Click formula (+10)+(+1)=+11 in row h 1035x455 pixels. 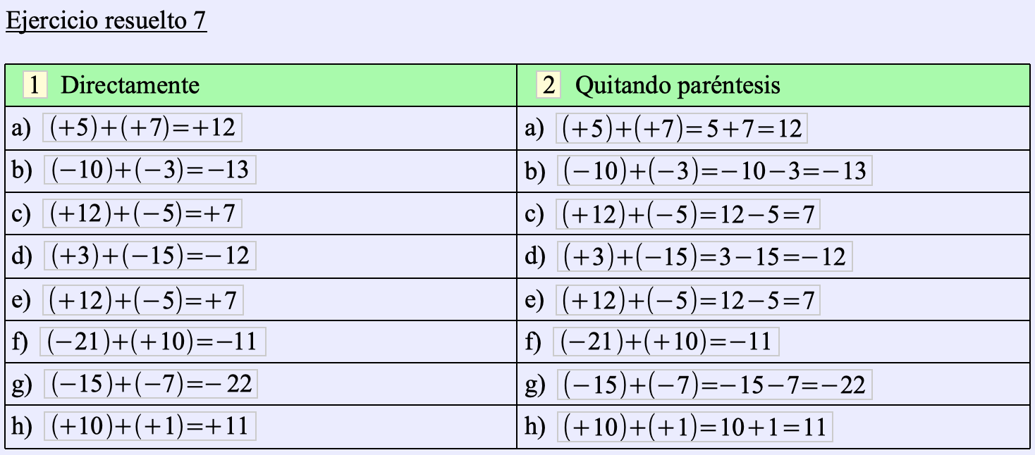149,428
